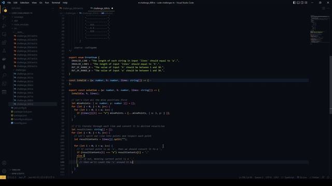Collapse the src folder chevron
This screenshot has height=186, width=332.
(12, 28)
